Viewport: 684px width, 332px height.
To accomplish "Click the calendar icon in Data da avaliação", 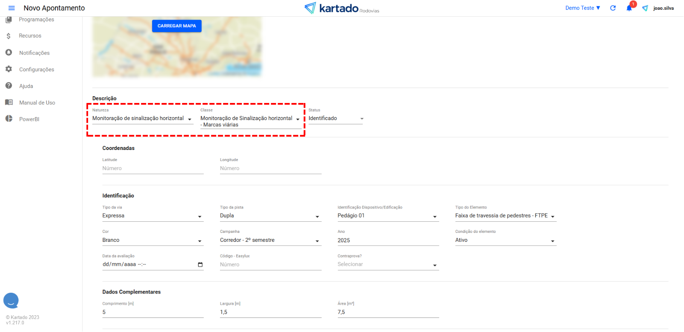I will [x=200, y=264].
